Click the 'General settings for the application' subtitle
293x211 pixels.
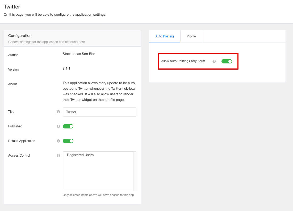pyautogui.click(x=47, y=42)
